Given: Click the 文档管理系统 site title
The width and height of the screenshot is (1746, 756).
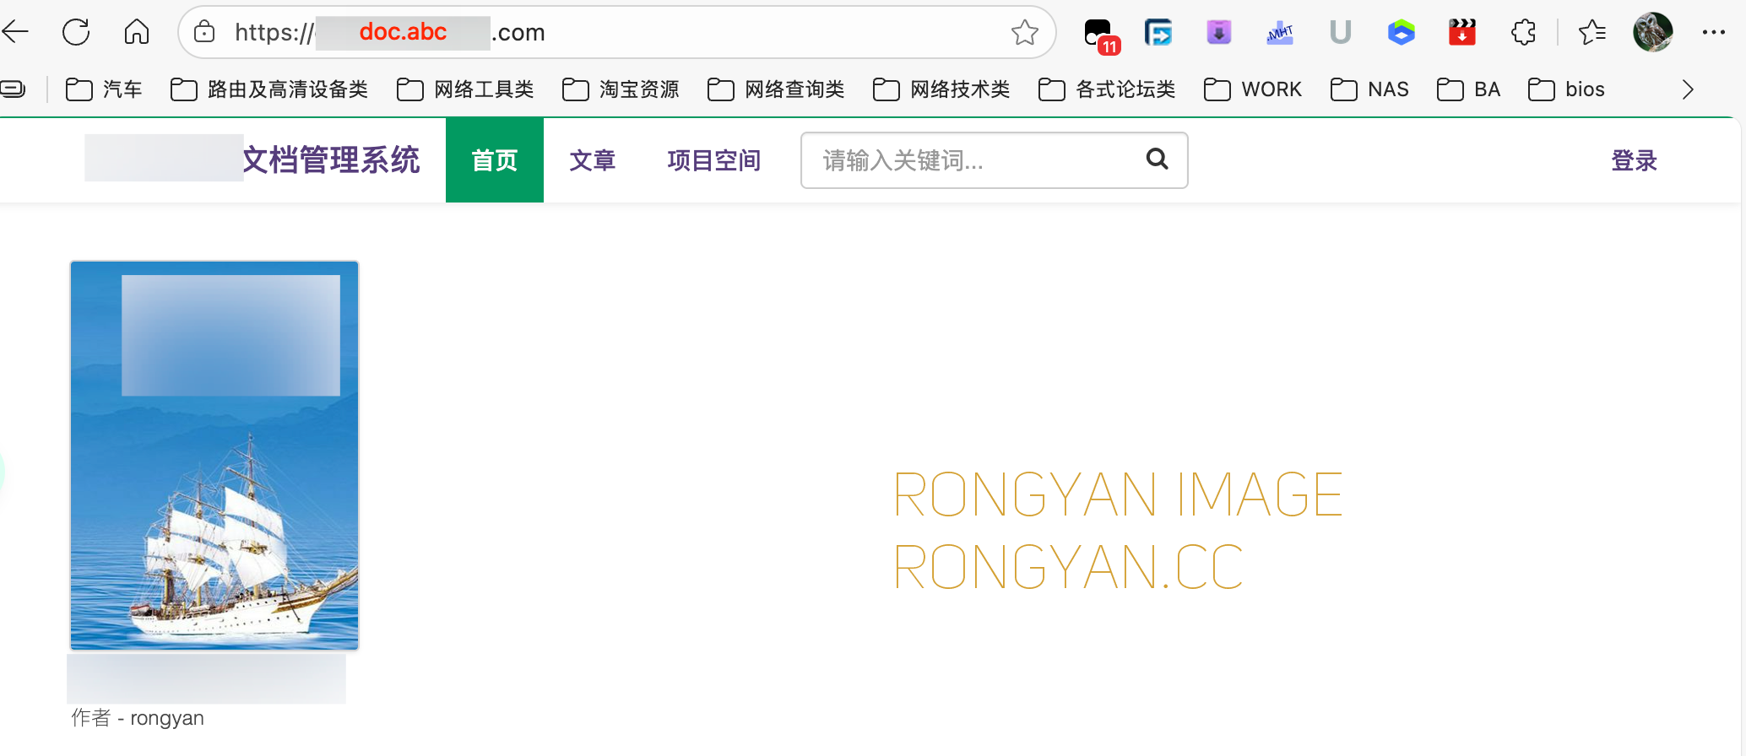Looking at the screenshot, I should click(x=331, y=159).
